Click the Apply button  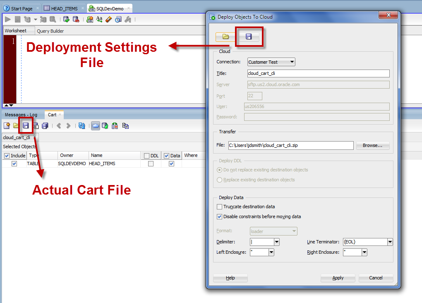338,278
